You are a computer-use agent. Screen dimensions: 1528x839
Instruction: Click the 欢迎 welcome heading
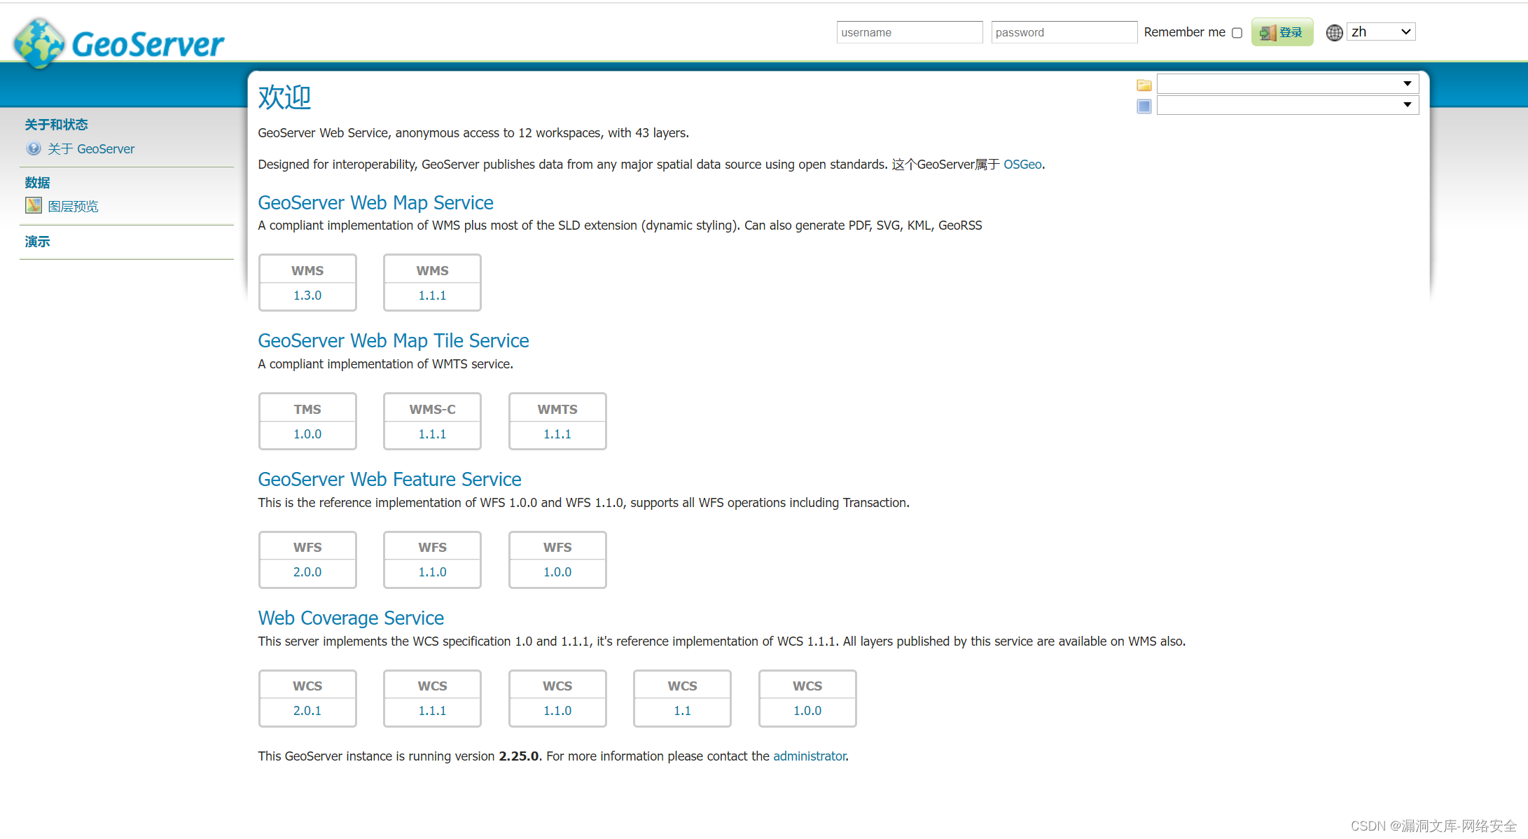point(284,97)
